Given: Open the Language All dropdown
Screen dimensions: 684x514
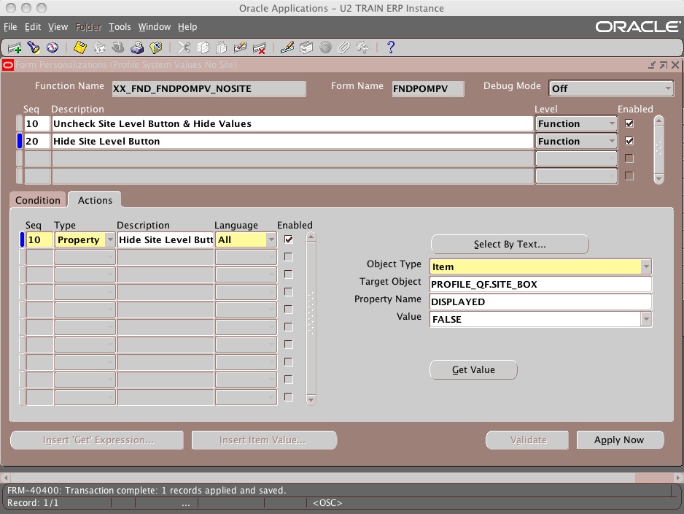Looking at the screenshot, I should [271, 239].
